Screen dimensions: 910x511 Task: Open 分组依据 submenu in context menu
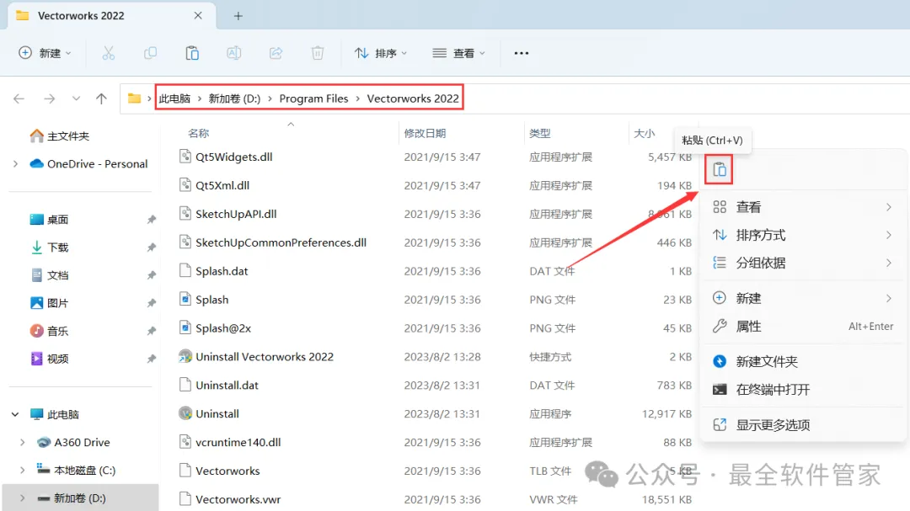[x=803, y=263]
